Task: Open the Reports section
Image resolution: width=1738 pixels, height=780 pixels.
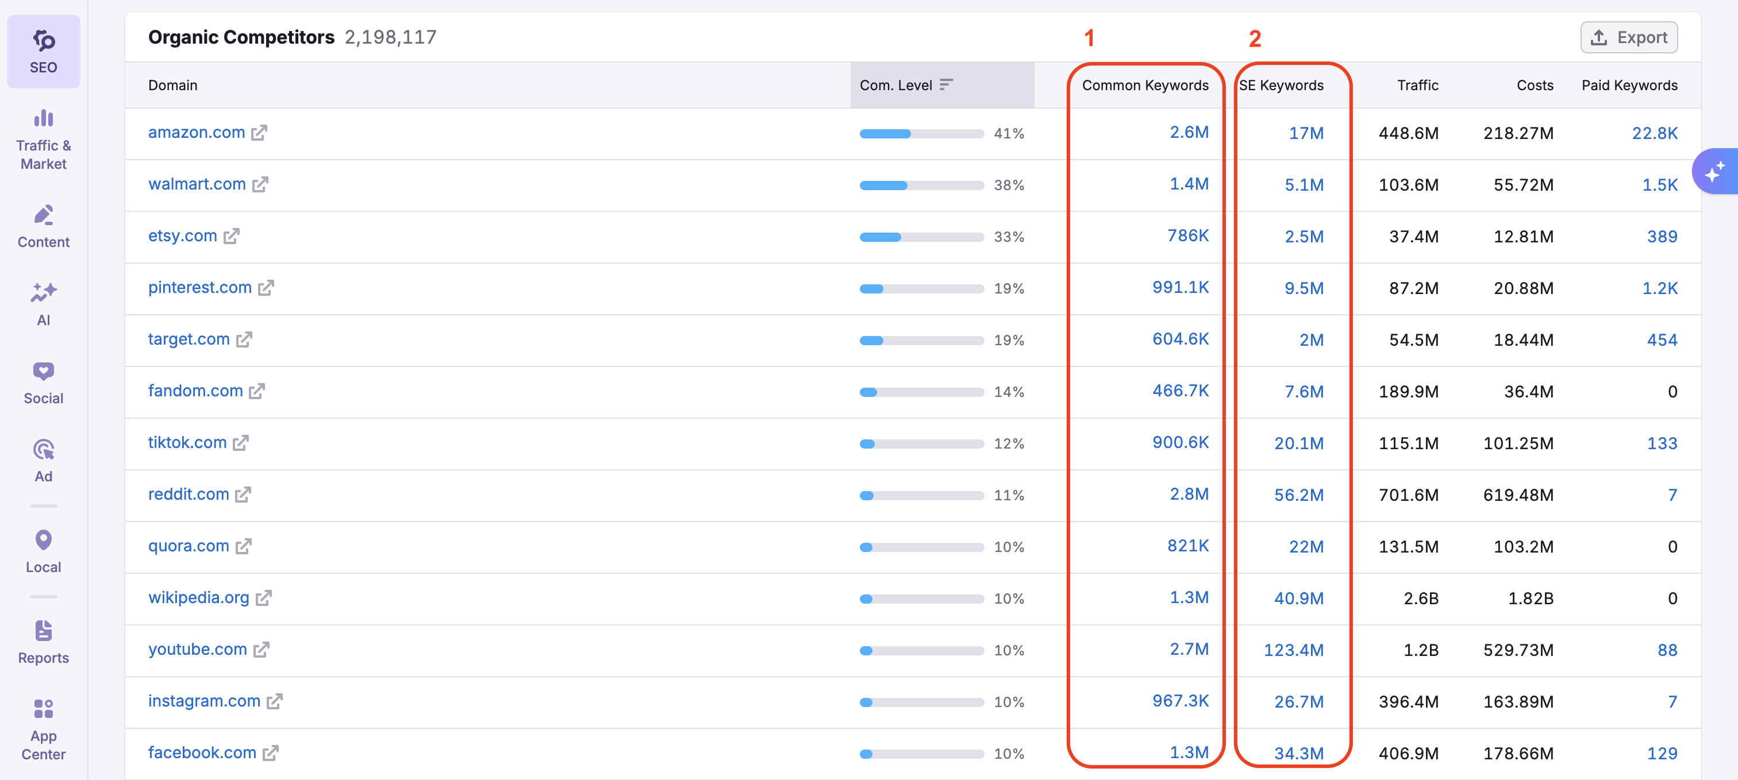Action: (43, 640)
